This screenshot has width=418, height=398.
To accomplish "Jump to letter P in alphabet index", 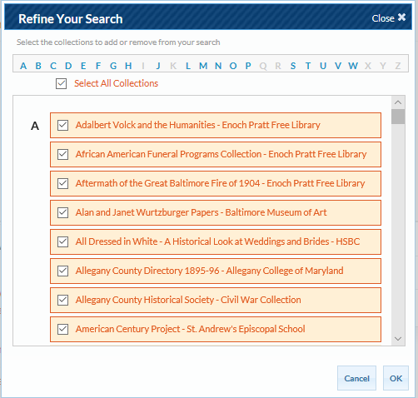I will pyautogui.click(x=248, y=66).
